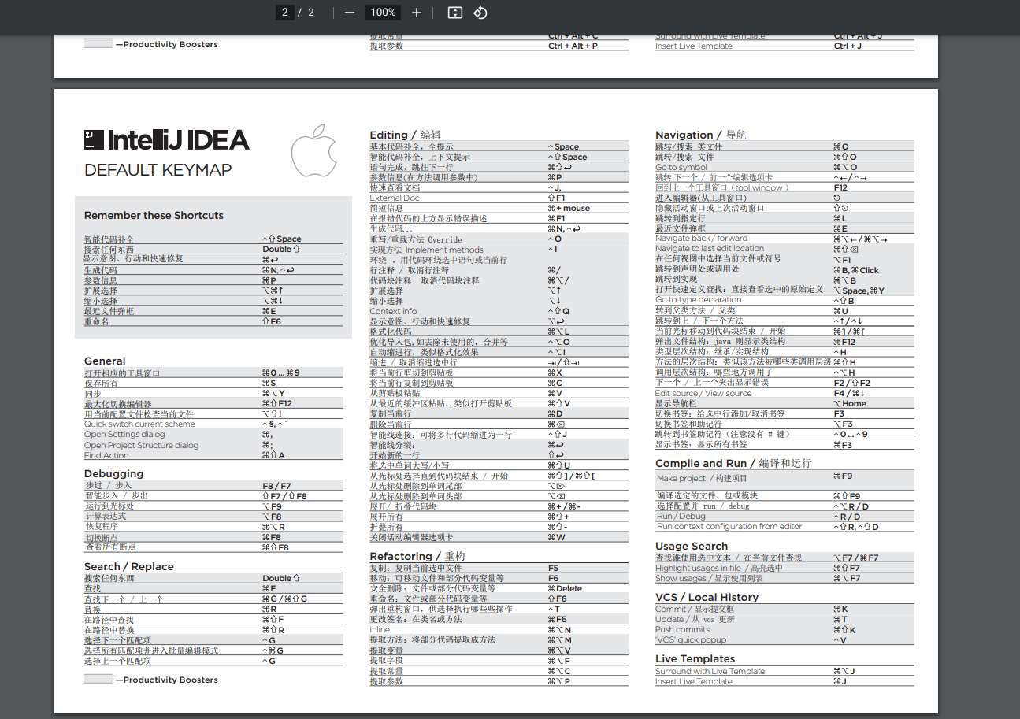The width and height of the screenshot is (1020, 719).
Task: Click the zoom in plus button
Action: click(x=417, y=13)
